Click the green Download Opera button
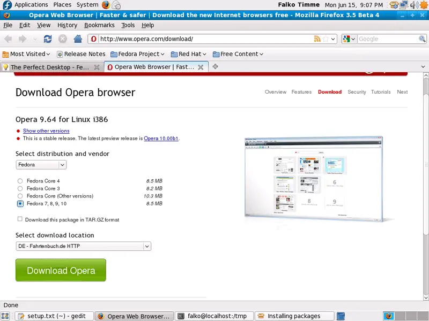The image size is (429, 321). [x=61, y=270]
